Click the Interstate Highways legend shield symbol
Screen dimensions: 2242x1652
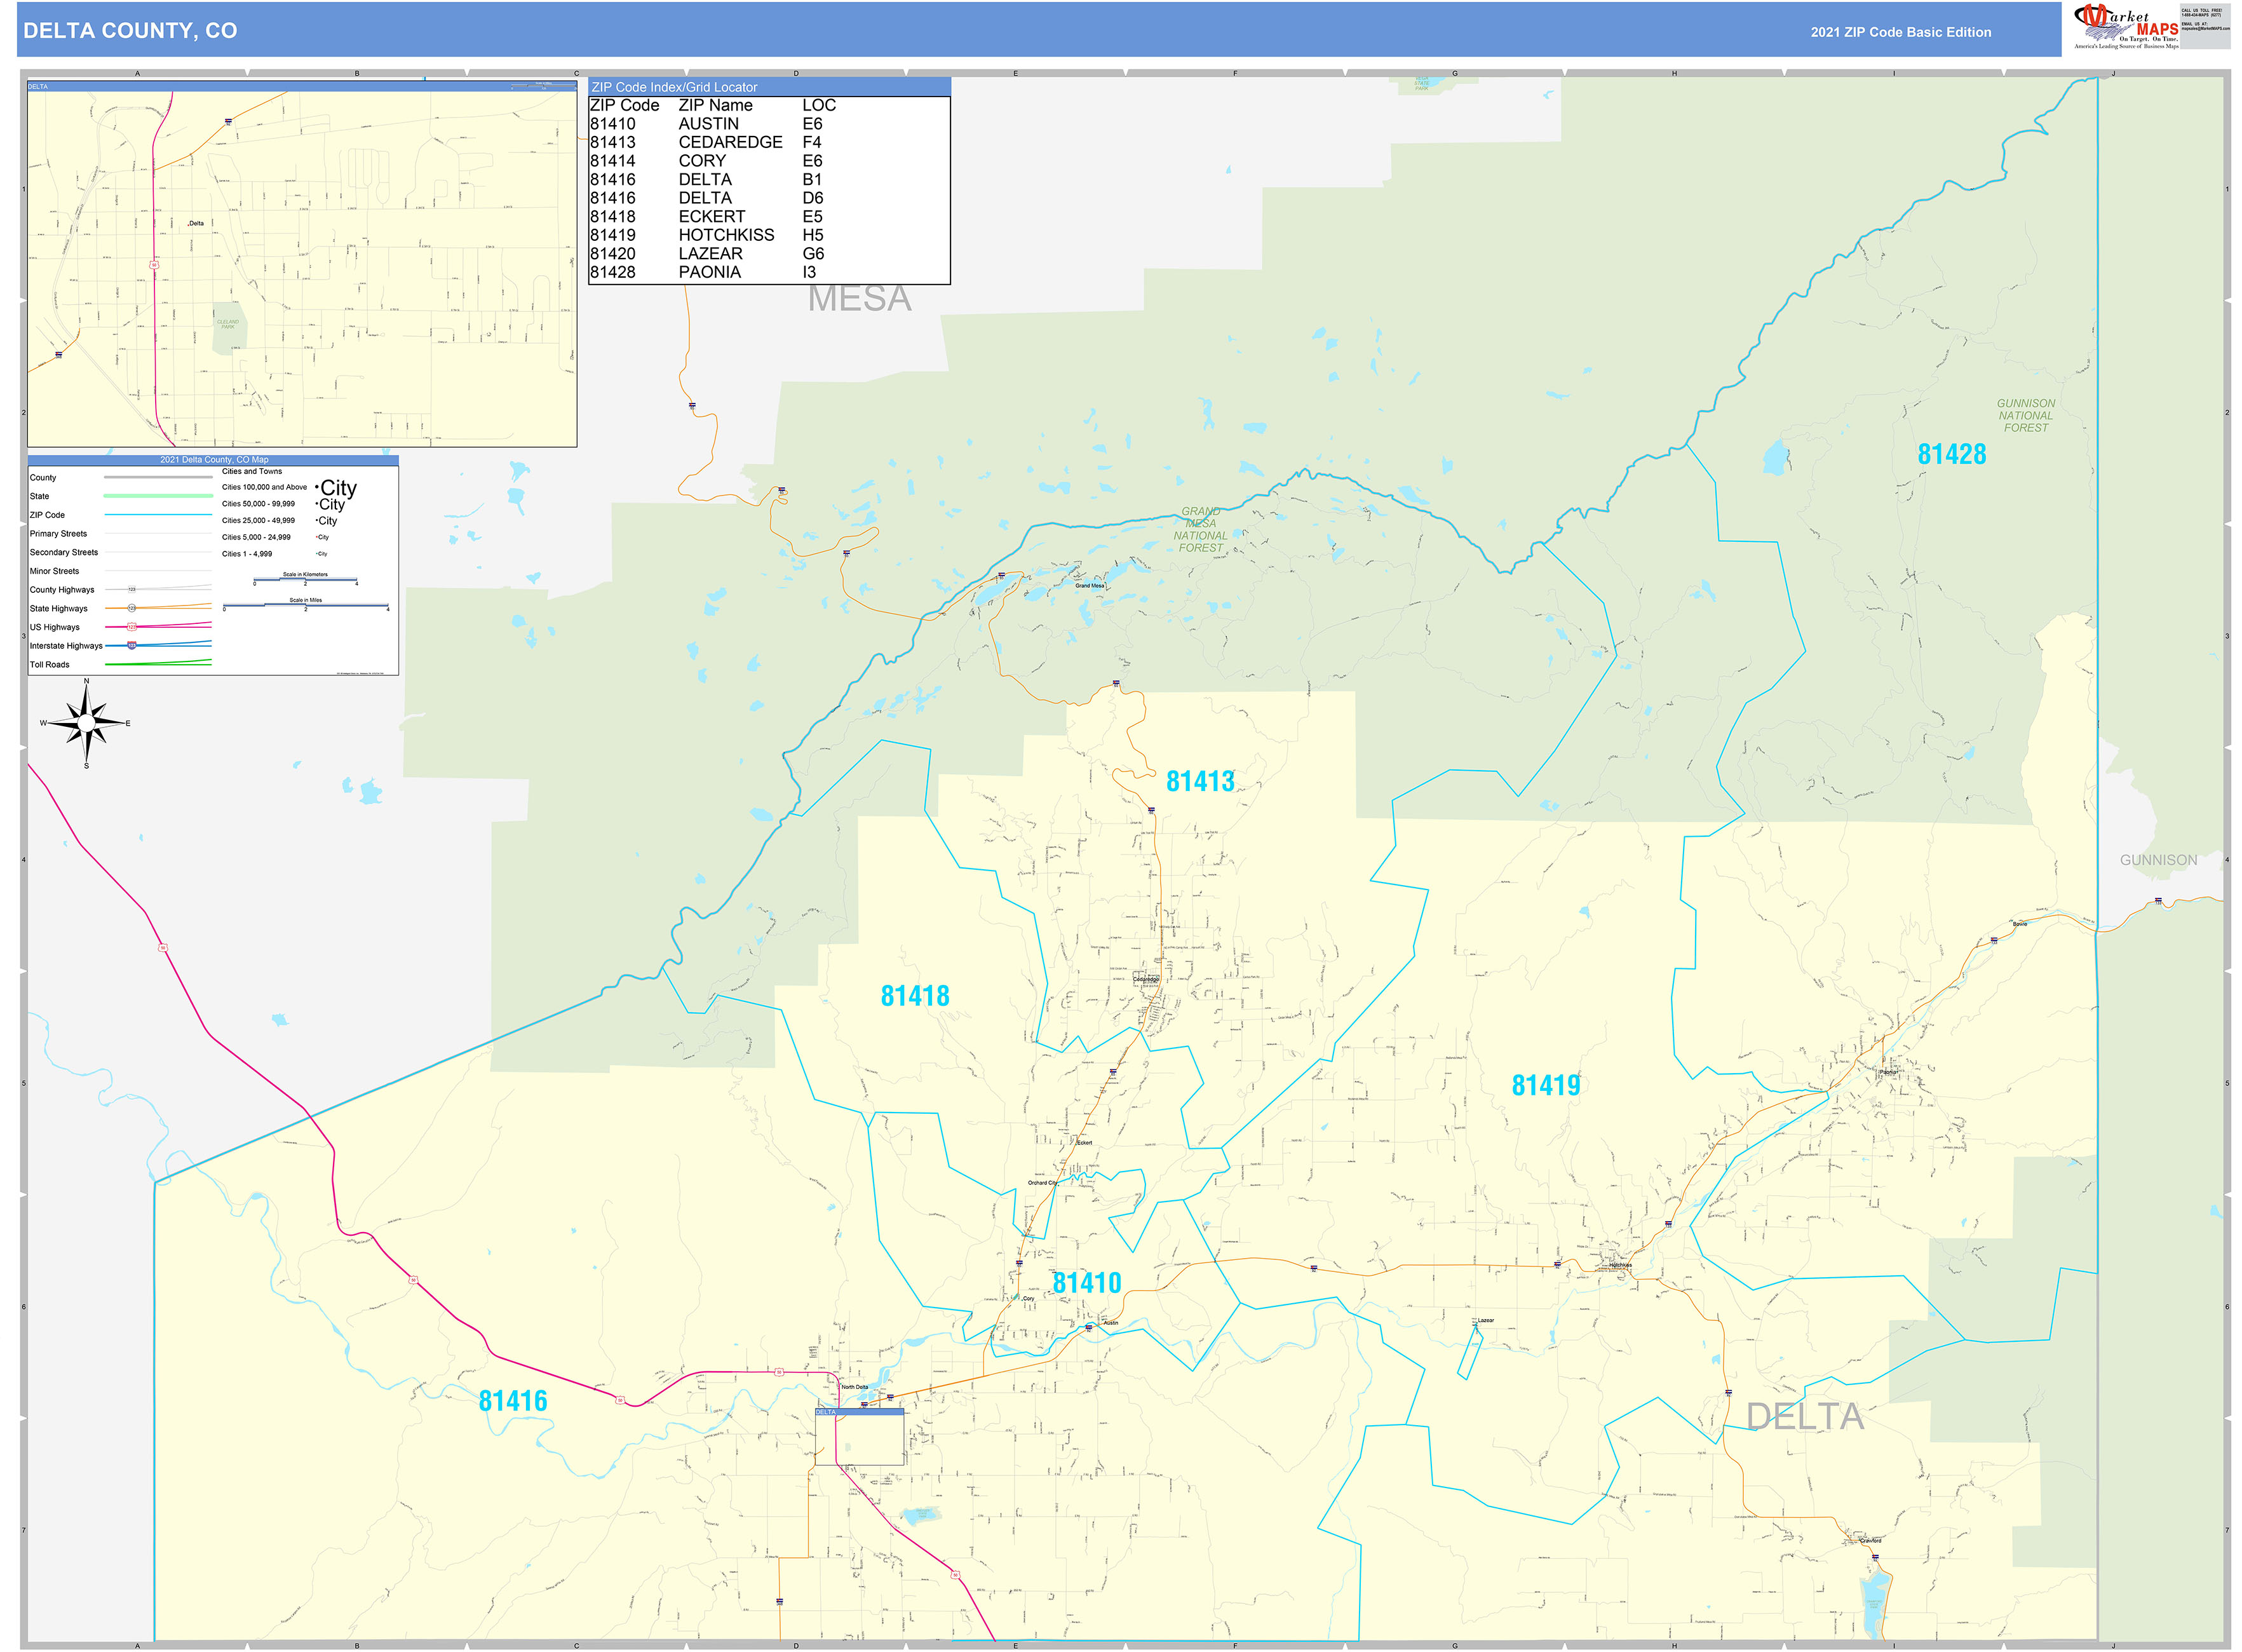[131, 646]
